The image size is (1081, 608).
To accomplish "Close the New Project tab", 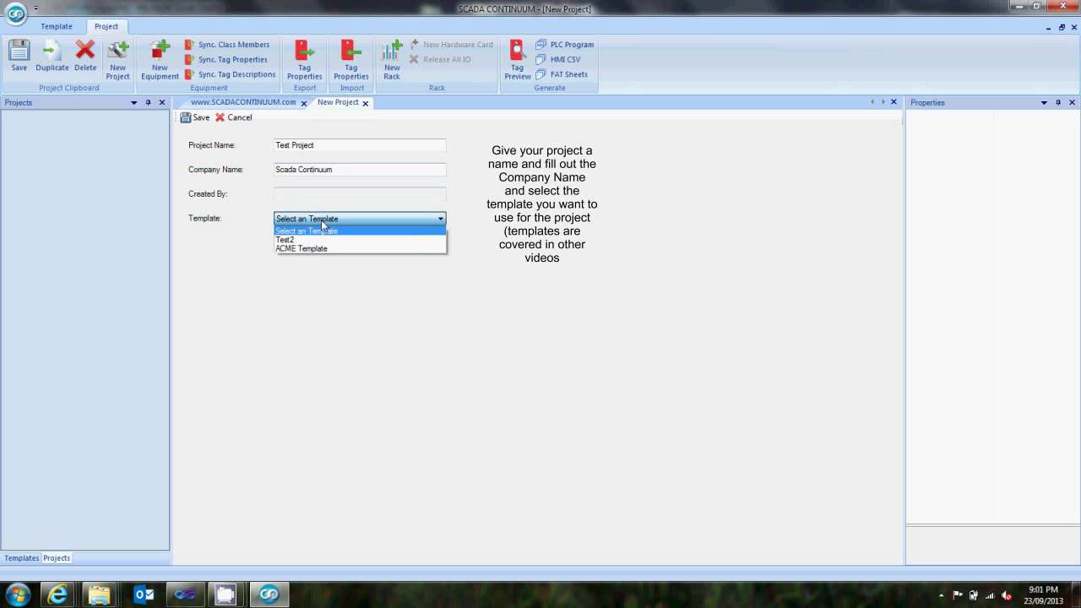I will (x=366, y=103).
